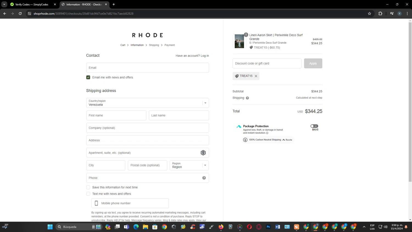Focus the Address field

pos(147,140)
